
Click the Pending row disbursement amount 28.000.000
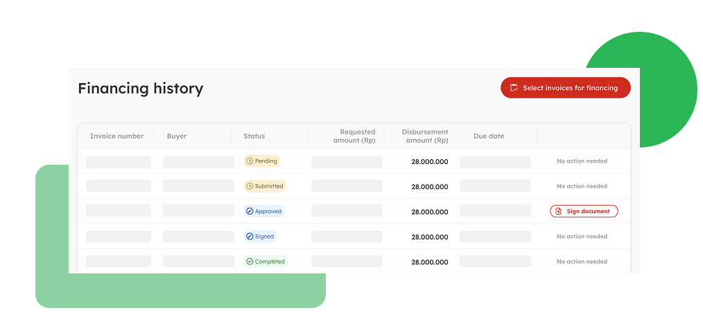coord(429,162)
